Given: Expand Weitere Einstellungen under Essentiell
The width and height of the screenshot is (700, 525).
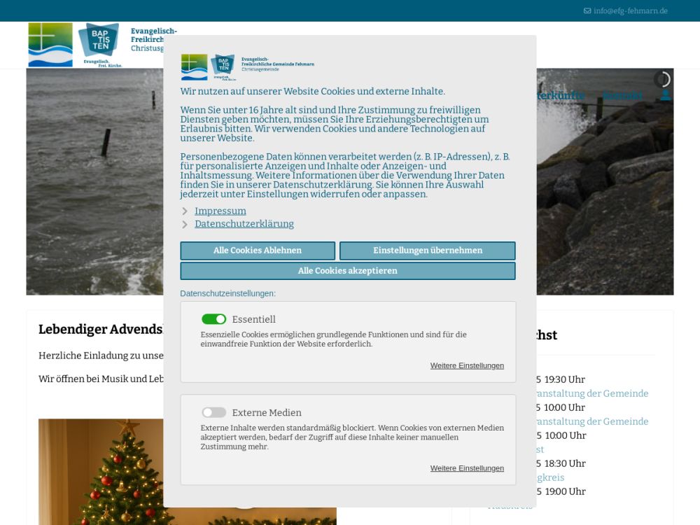Looking at the screenshot, I should coord(467,365).
